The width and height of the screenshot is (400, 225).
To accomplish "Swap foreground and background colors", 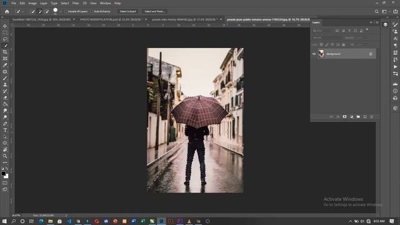I will click(x=7, y=169).
